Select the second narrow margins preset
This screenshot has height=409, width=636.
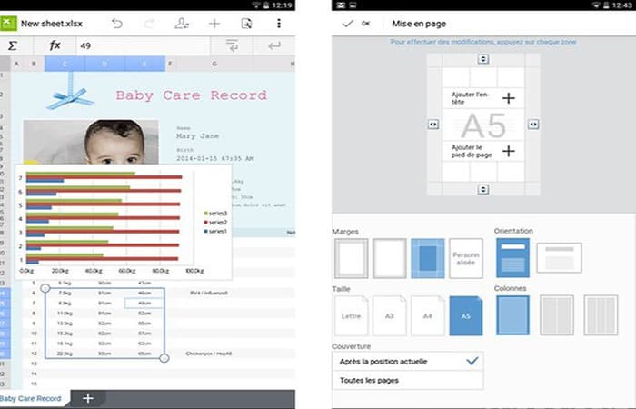pyautogui.click(x=390, y=258)
